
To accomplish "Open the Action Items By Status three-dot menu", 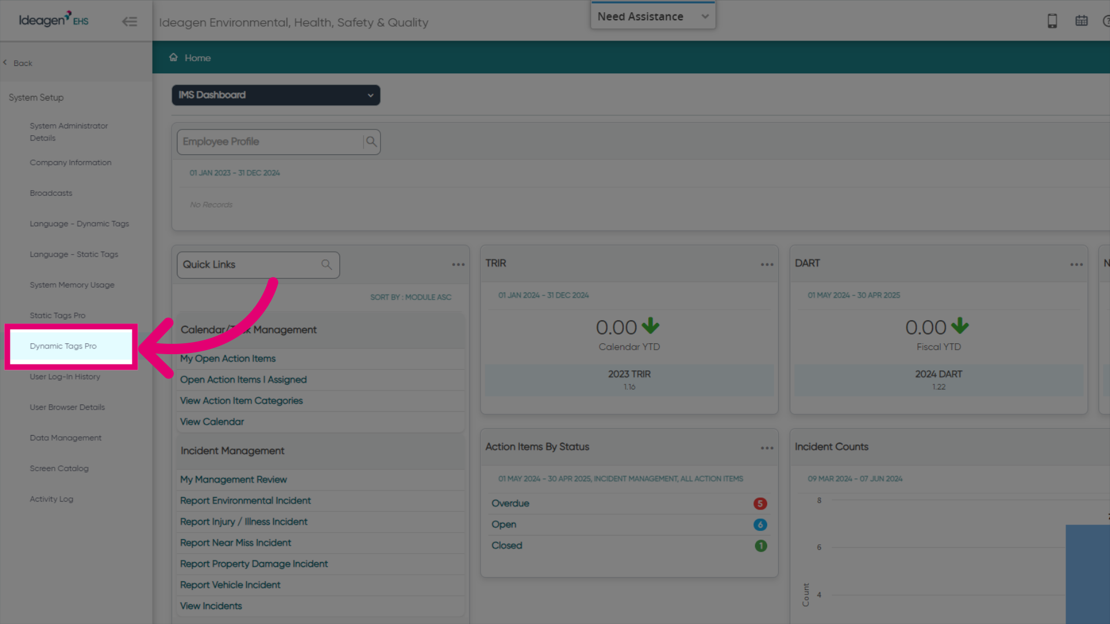I will click(x=767, y=448).
